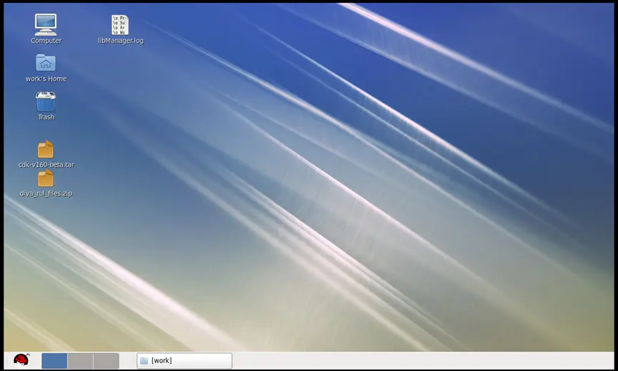Select the Computer desktop icon

(46, 24)
